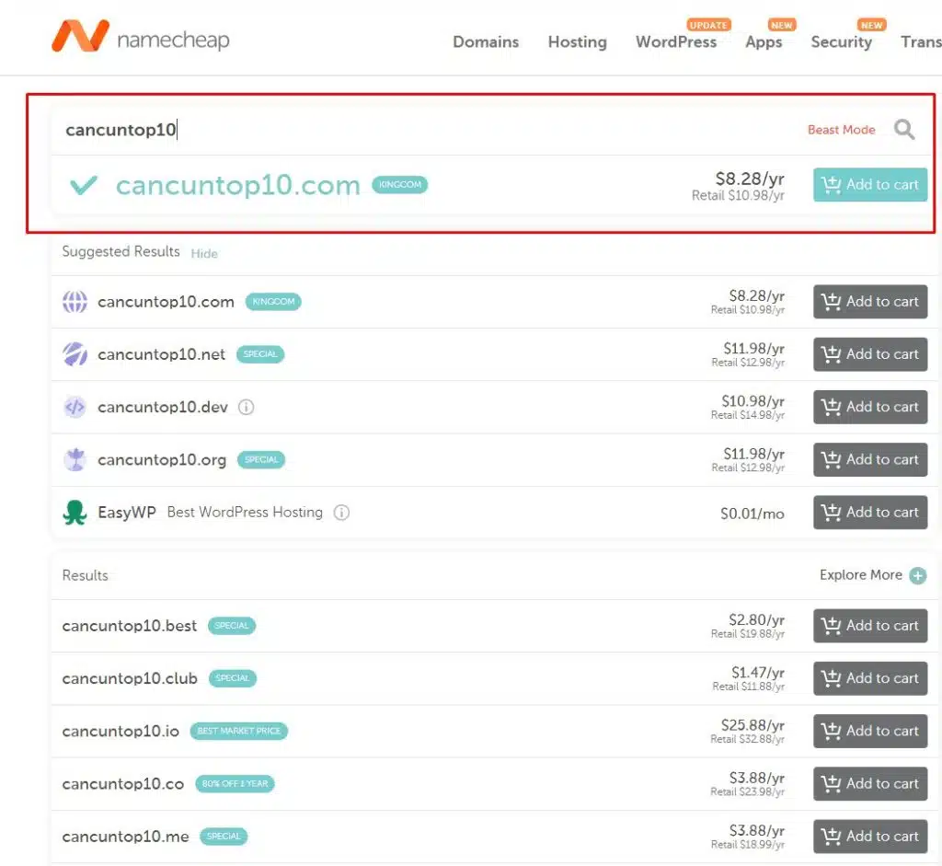The width and height of the screenshot is (942, 866).
Task: Click the SPECIAL badge on cancuntop10.net
Action: [x=260, y=354]
